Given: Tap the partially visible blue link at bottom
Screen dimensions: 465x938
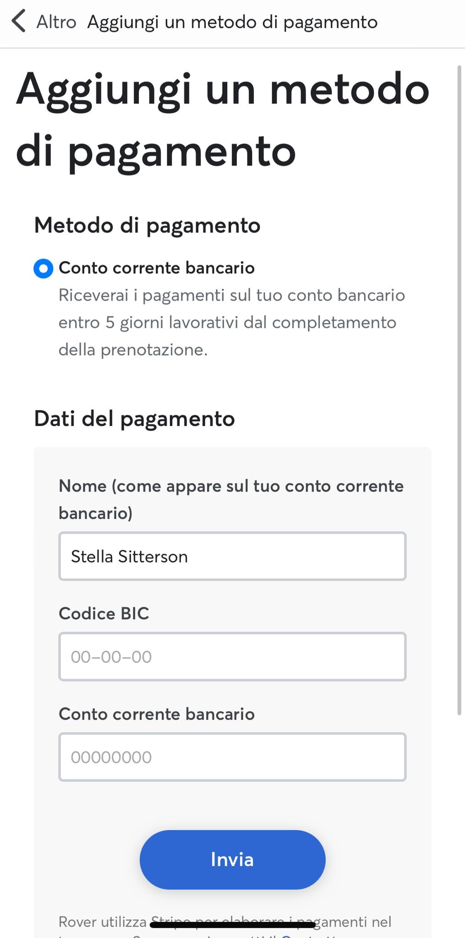Looking at the screenshot, I should (x=312, y=935).
